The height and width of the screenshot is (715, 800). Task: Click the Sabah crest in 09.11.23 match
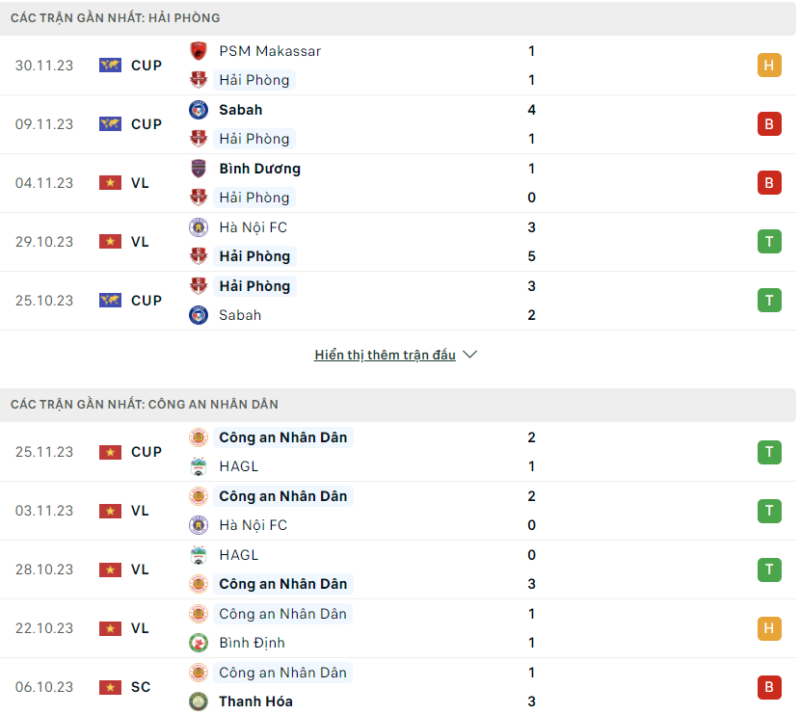coord(199,110)
